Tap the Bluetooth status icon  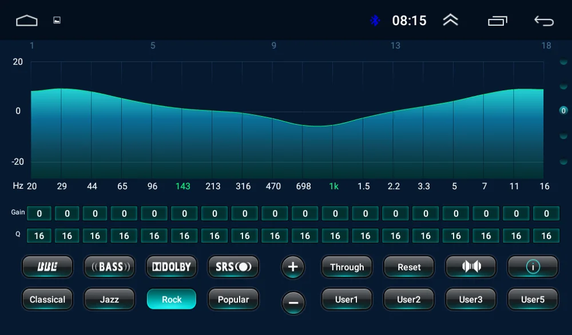pyautogui.click(x=375, y=21)
